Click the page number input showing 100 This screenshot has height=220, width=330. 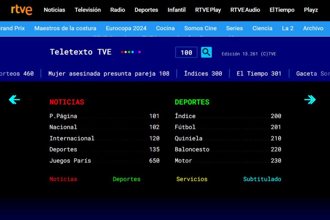coord(186,52)
